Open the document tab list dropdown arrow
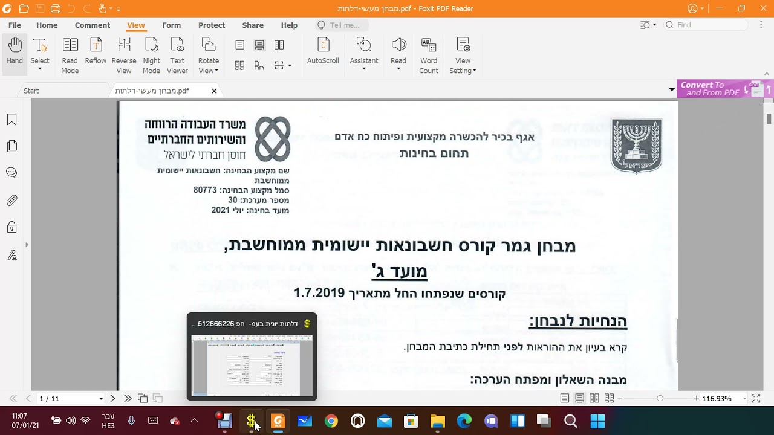 pyautogui.click(x=672, y=90)
